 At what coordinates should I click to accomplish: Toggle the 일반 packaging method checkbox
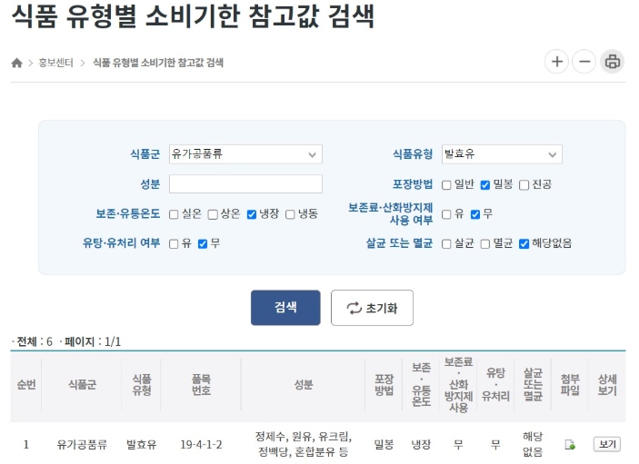click(x=446, y=184)
